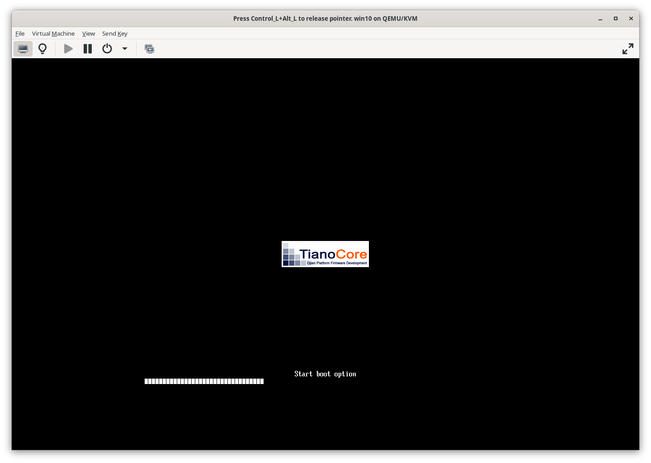The width and height of the screenshot is (651, 463).
Task: Show the graphical console view
Action: pos(23,49)
